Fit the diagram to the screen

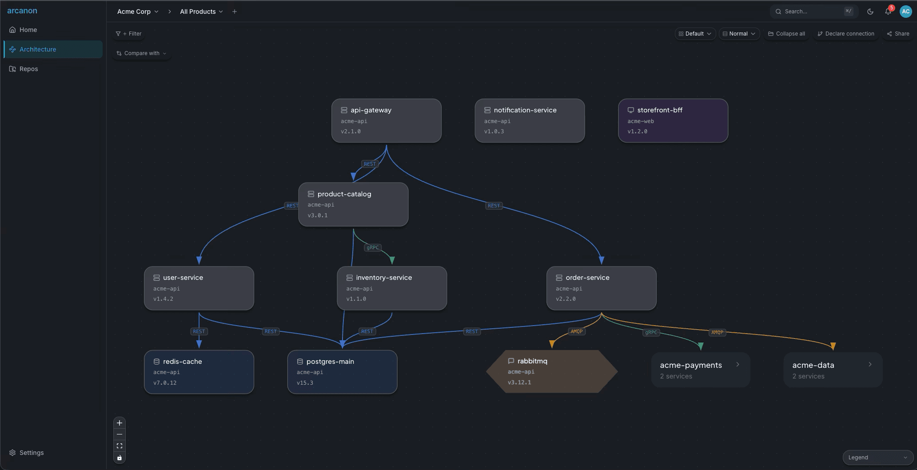(119, 446)
